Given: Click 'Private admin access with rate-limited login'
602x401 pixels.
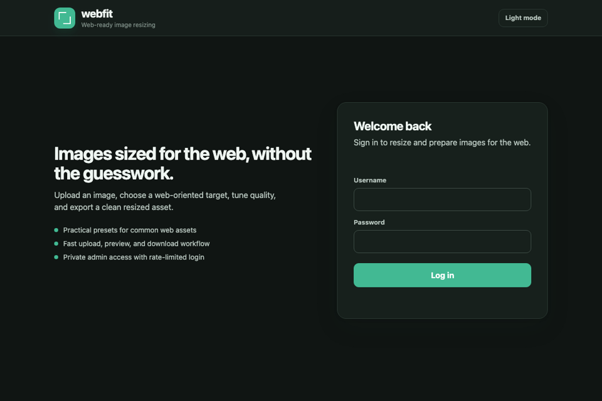Looking at the screenshot, I should pyautogui.click(x=134, y=257).
